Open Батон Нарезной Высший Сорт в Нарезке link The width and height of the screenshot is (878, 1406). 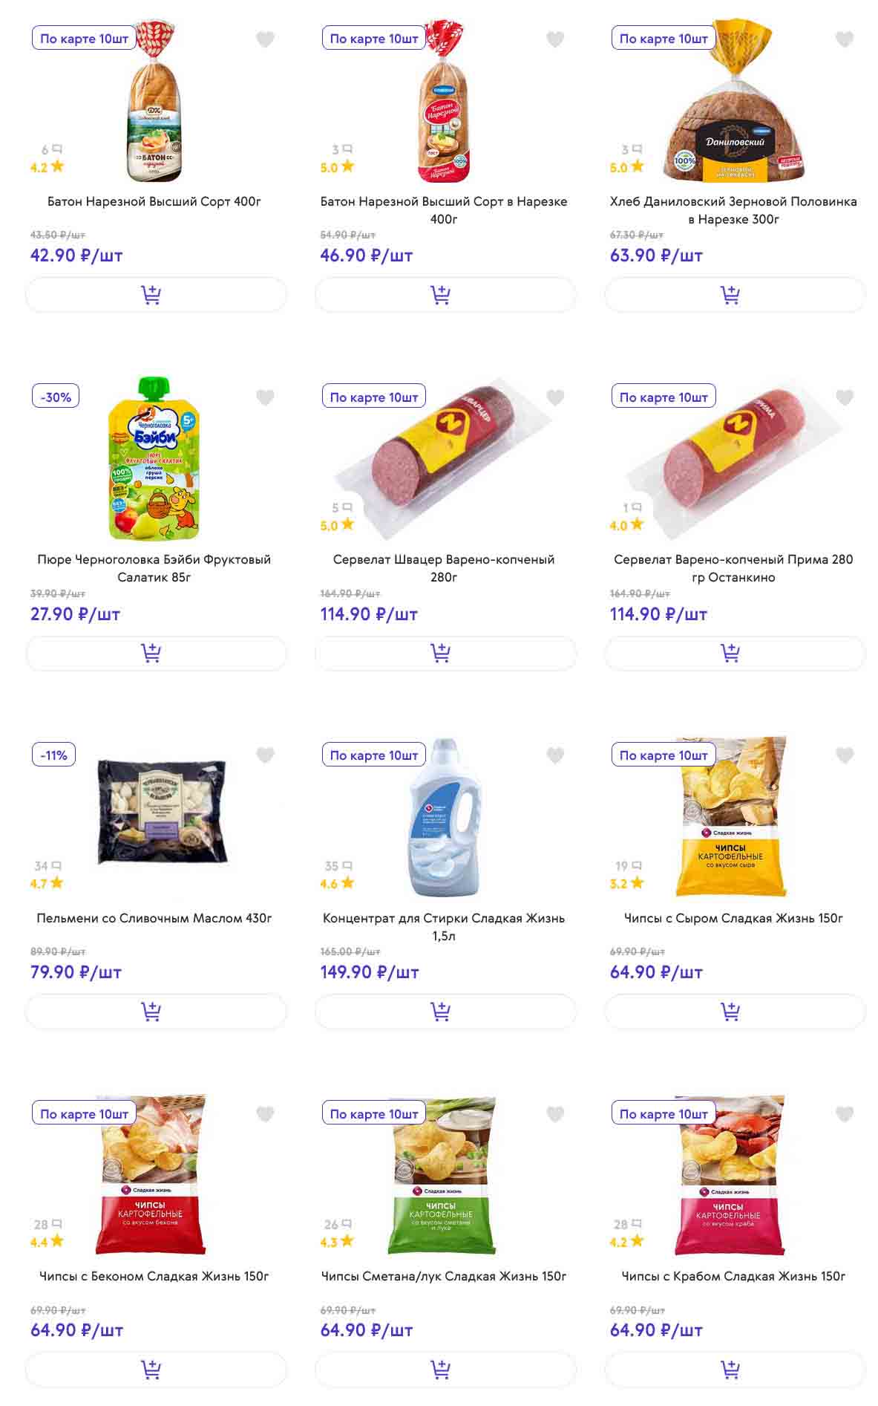pyautogui.click(x=444, y=209)
